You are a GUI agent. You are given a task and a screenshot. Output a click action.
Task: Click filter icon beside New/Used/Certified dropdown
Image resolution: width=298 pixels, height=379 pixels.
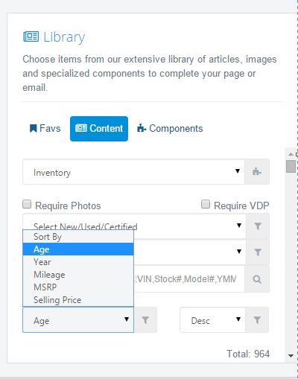point(258,226)
